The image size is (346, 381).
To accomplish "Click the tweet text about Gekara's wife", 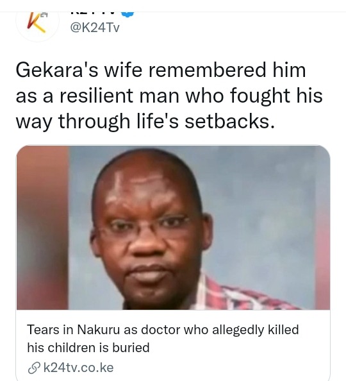I will (x=169, y=96).
